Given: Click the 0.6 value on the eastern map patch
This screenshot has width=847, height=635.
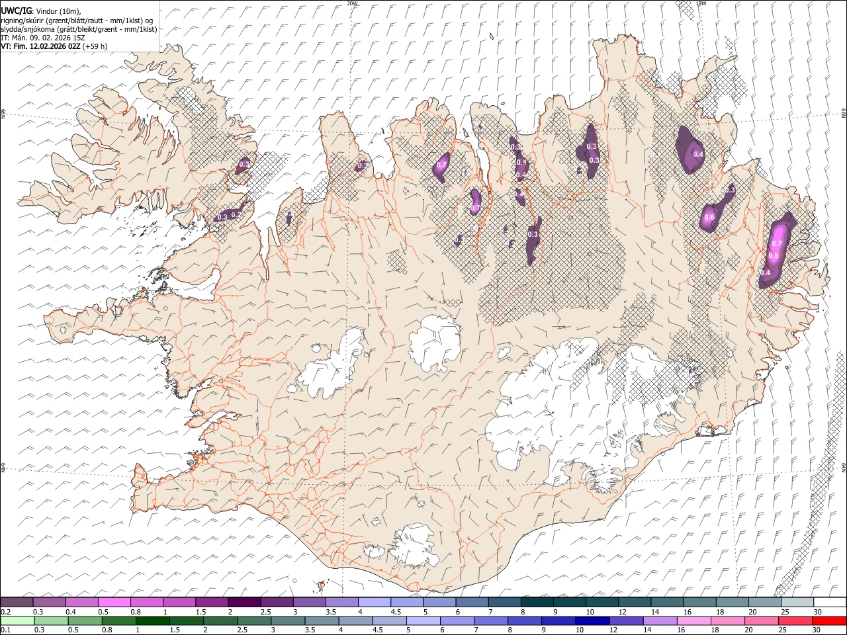Looking at the screenshot, I should click(709, 218).
